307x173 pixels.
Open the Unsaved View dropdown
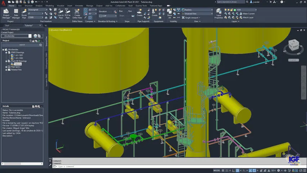pyautogui.click(x=197, y=14)
